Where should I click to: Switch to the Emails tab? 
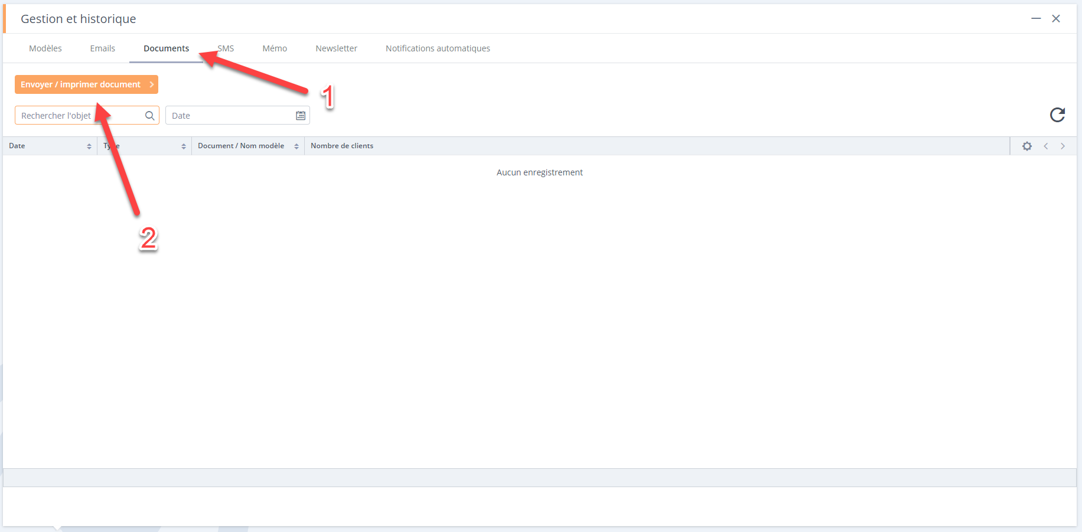pos(103,48)
